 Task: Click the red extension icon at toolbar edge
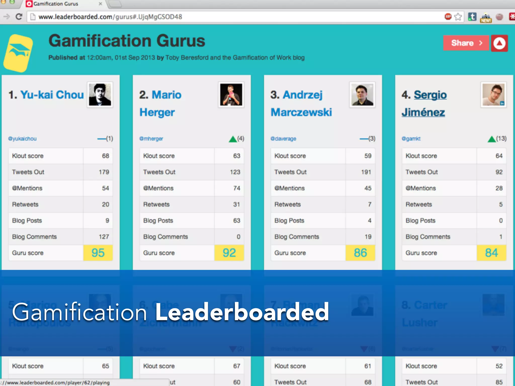point(512,17)
